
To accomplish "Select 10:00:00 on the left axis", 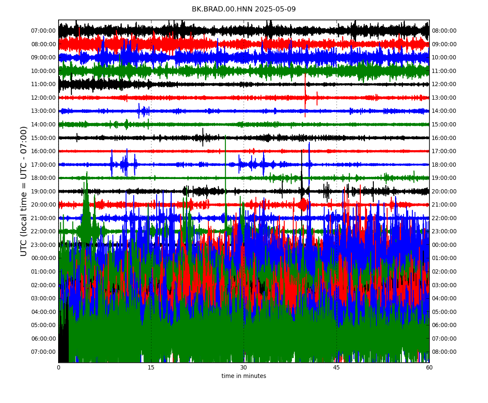I will [44, 71].
